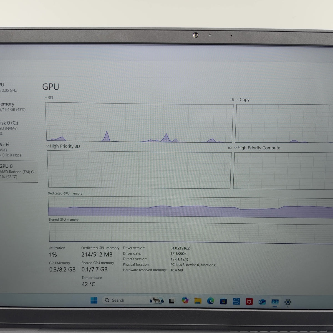This screenshot has width=333, height=333.
Task: Open Settings gear in the taskbar
Action: [x=288, y=302]
